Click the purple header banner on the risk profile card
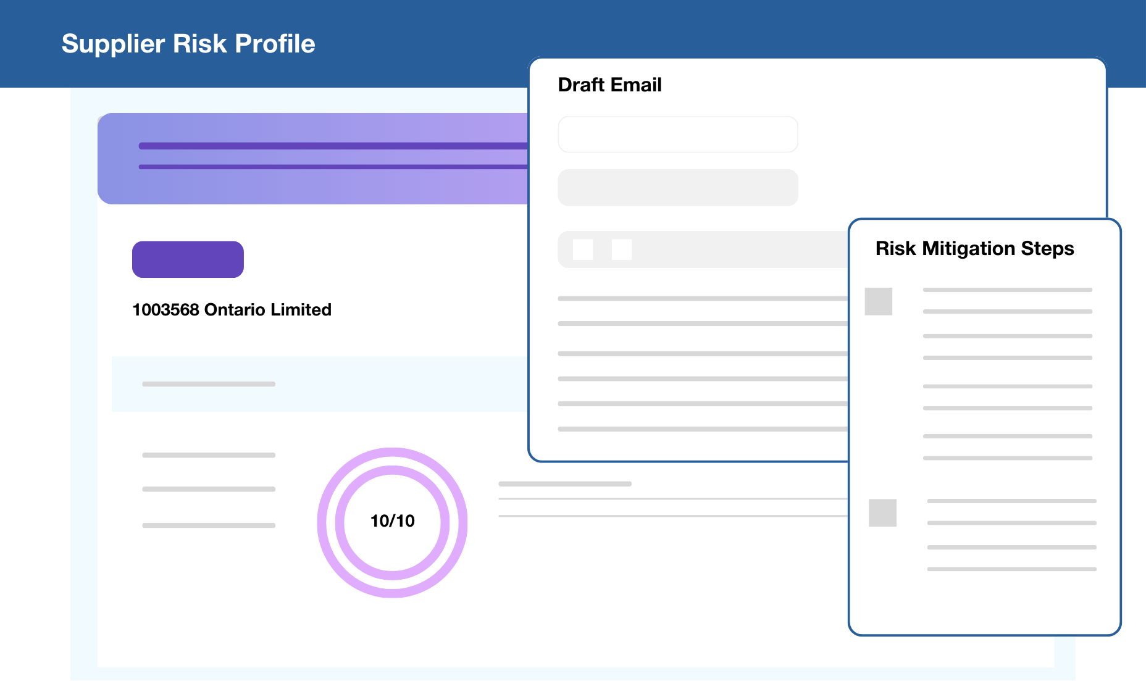The height and width of the screenshot is (681, 1146). 309,158
